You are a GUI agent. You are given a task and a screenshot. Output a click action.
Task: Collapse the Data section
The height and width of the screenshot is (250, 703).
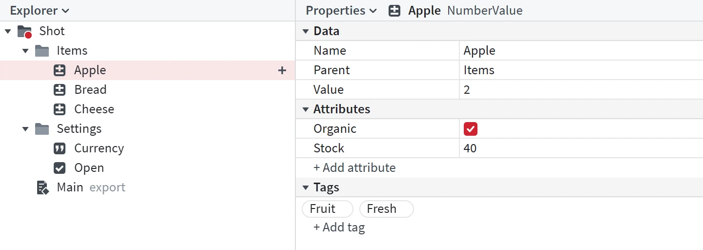[306, 31]
